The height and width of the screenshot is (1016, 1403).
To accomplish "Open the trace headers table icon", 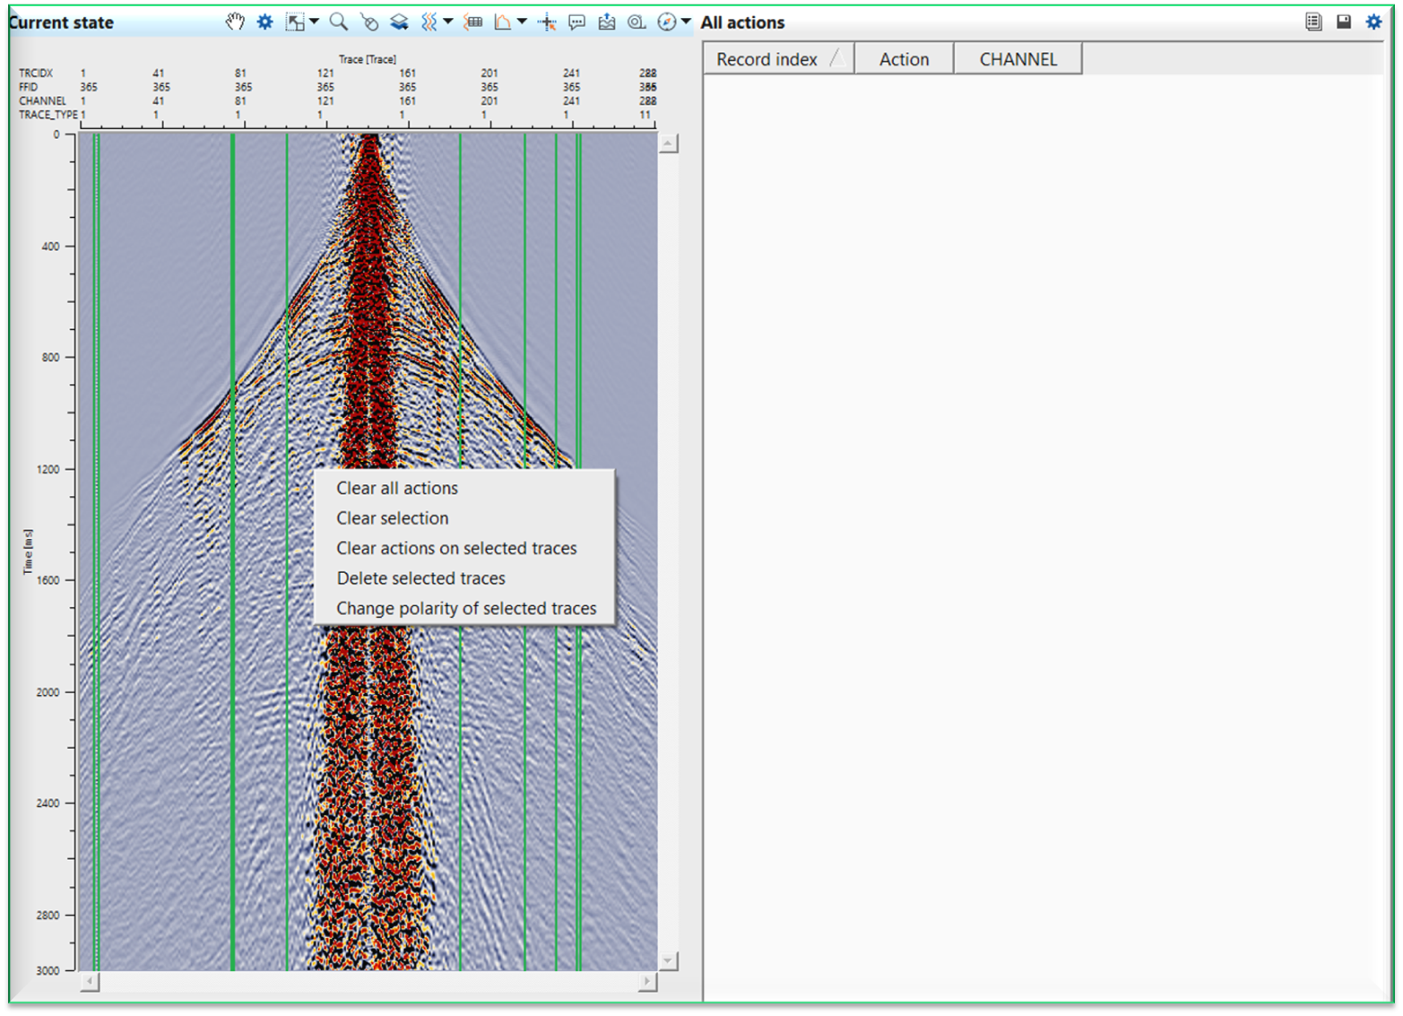I will tap(473, 22).
